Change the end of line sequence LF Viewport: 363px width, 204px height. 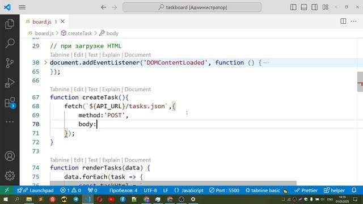pos(166,190)
